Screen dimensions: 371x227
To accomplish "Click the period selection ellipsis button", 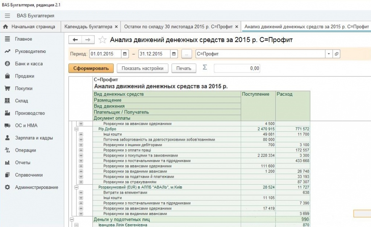I will point(187,54).
